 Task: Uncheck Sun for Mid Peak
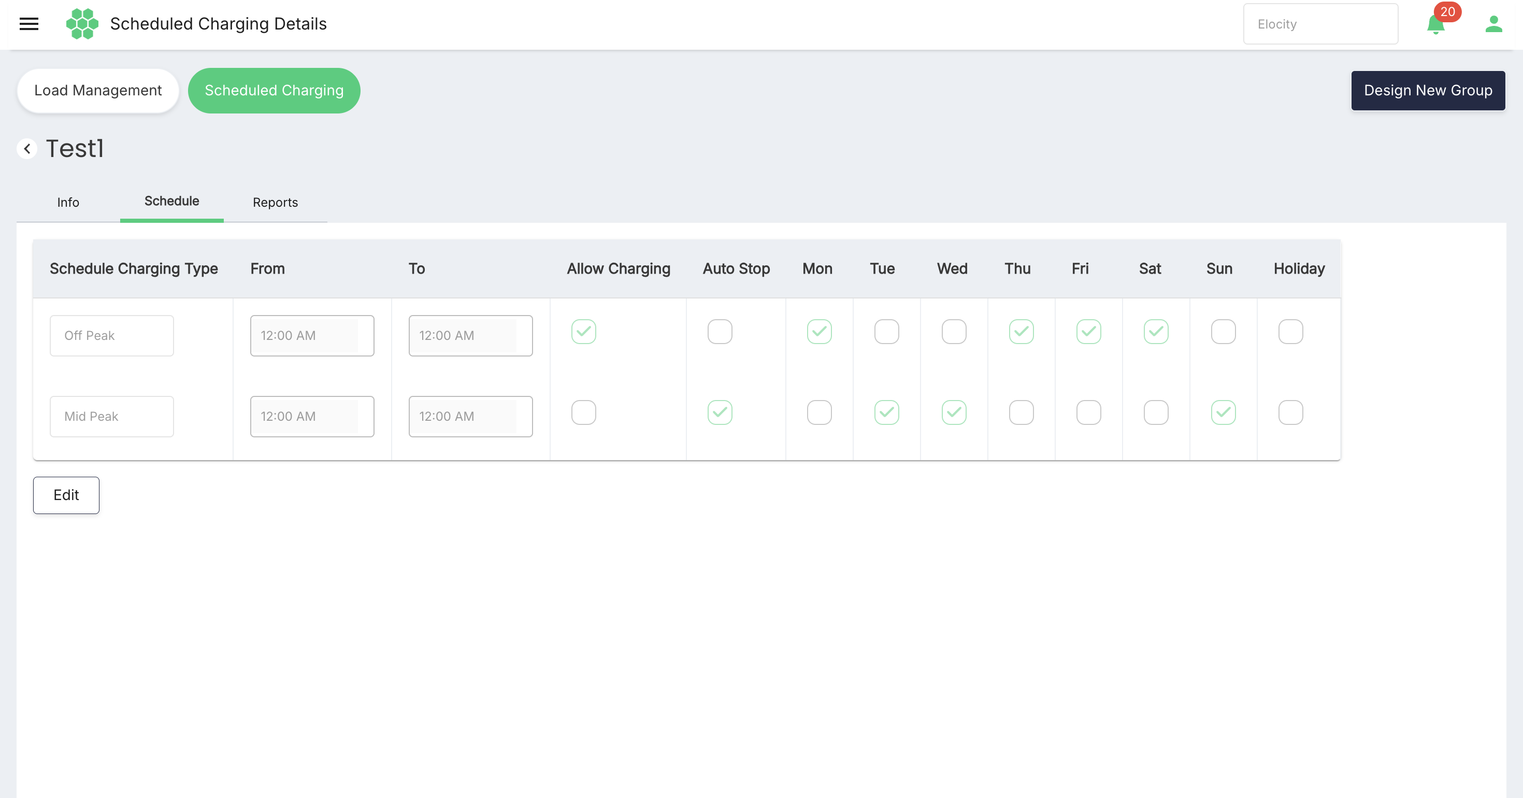[1223, 412]
